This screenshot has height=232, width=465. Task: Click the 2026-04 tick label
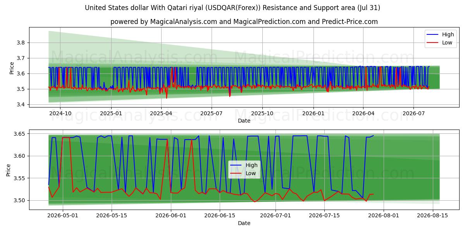[363, 113]
